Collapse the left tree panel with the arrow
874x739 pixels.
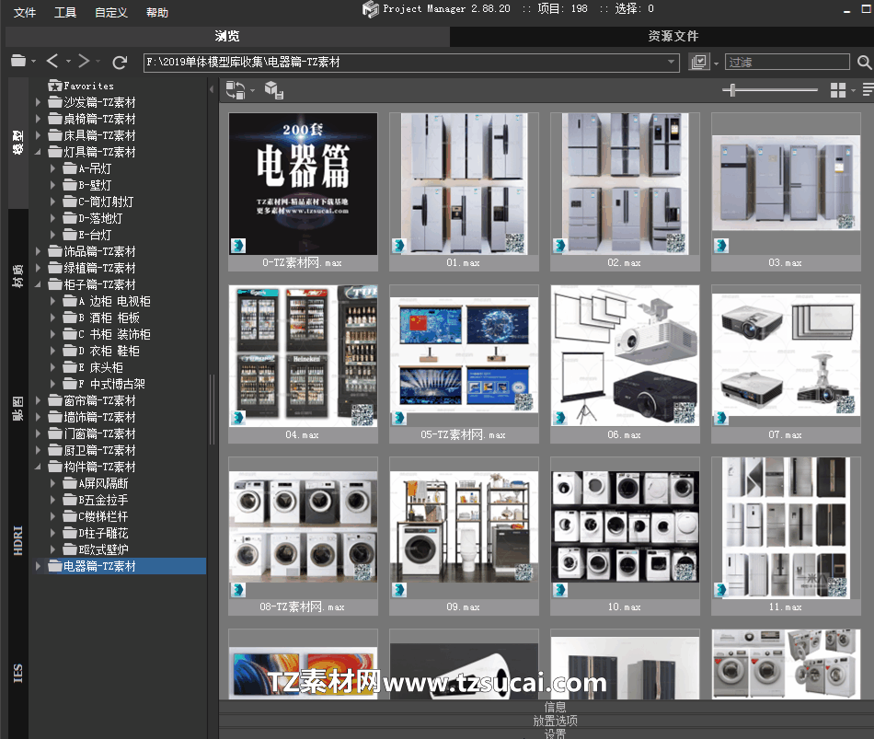coord(213,90)
